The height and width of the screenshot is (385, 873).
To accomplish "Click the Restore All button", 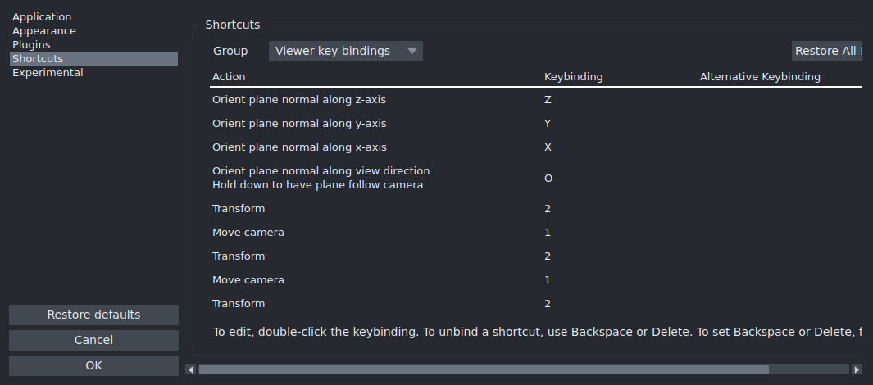I will (826, 51).
